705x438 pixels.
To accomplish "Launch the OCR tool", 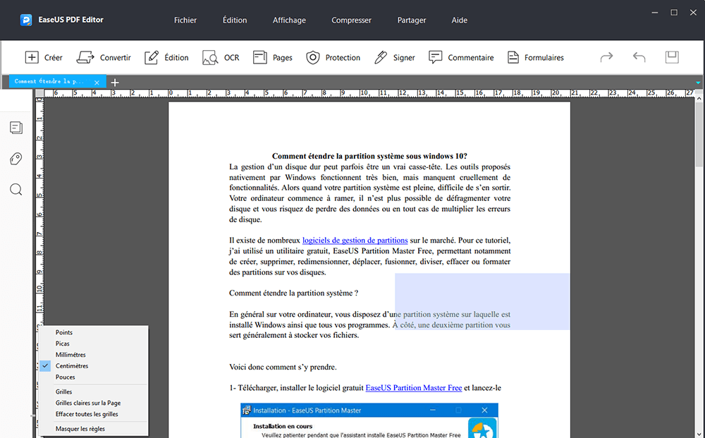I will [x=221, y=58].
